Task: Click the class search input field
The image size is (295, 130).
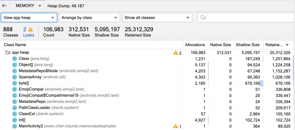Action: tap(248, 18)
